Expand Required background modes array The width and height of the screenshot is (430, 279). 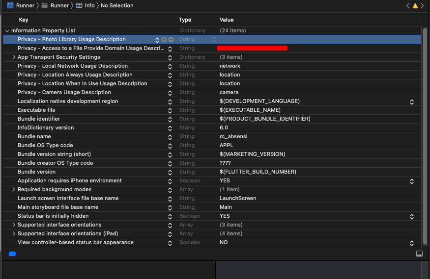tap(14, 190)
